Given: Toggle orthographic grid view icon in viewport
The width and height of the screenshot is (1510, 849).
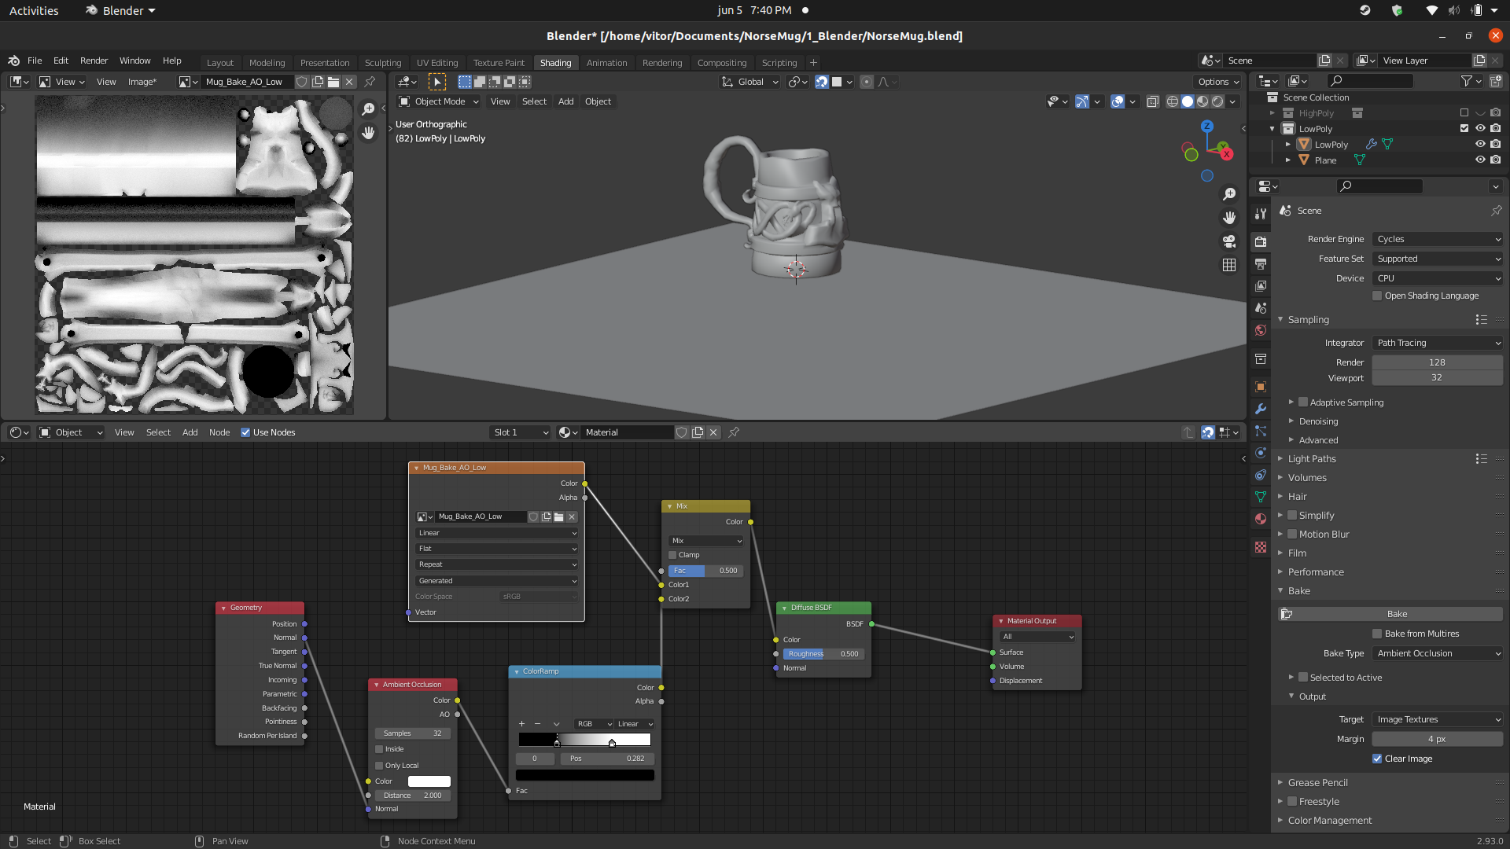Looking at the screenshot, I should coord(1229,265).
